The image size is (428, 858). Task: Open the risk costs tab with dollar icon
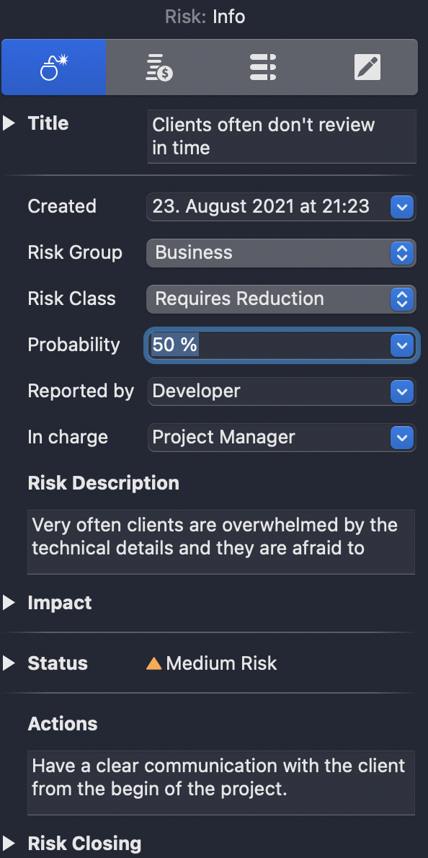(x=158, y=66)
